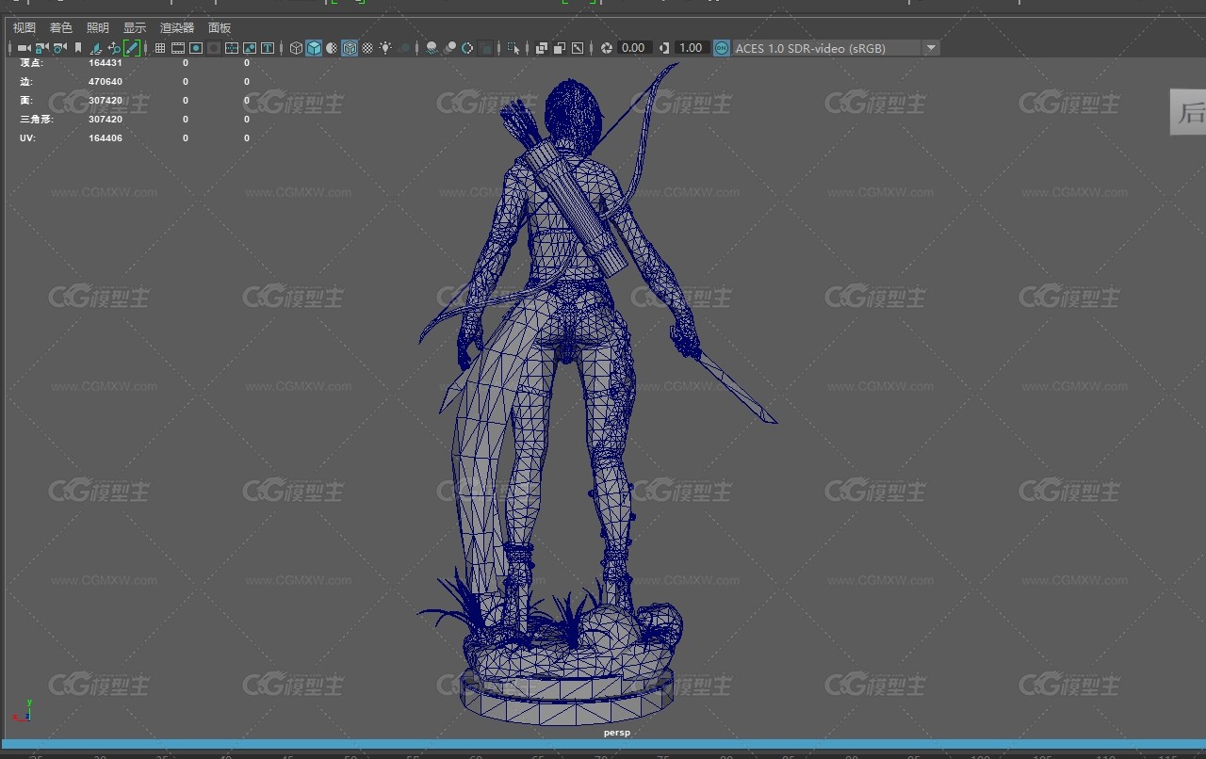The height and width of the screenshot is (759, 1206).
Task: Toggle the X-Ray Joints icon
Action: 578,48
